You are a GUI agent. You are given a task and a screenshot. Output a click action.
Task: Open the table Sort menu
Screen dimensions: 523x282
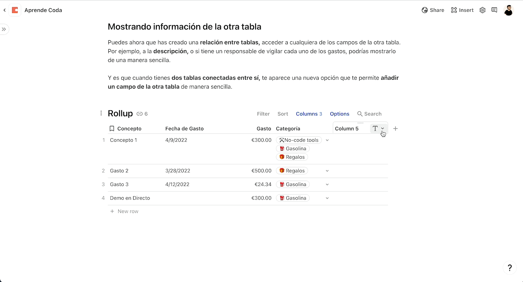click(283, 114)
